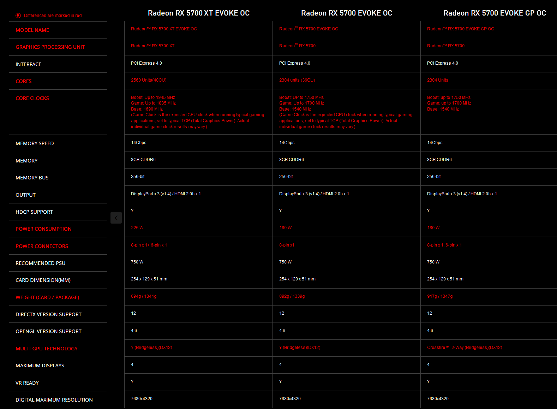Click the 'Boost: Up to 1945 MHz' clock value

(153, 97)
